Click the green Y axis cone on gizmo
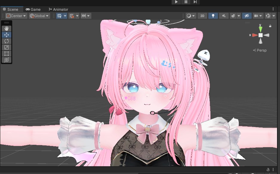This screenshot has width=280, height=174. [x=261, y=29]
